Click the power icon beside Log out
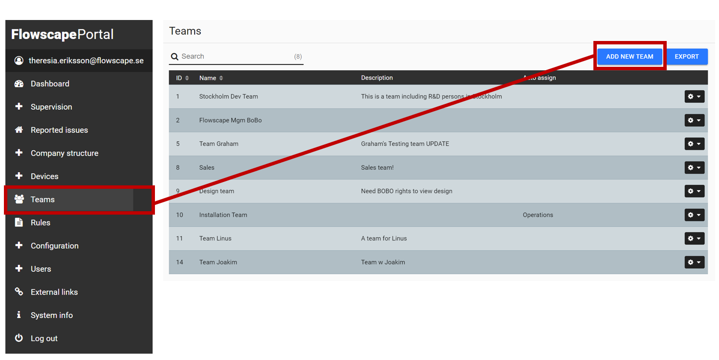This screenshot has height=360, width=719. point(19,338)
